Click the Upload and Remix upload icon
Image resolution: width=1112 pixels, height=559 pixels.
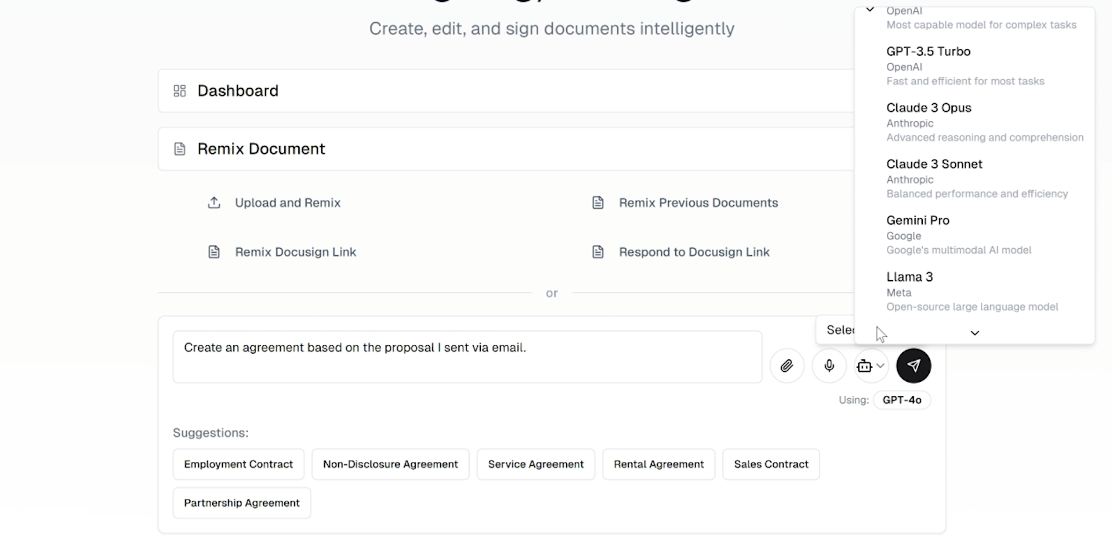[214, 203]
